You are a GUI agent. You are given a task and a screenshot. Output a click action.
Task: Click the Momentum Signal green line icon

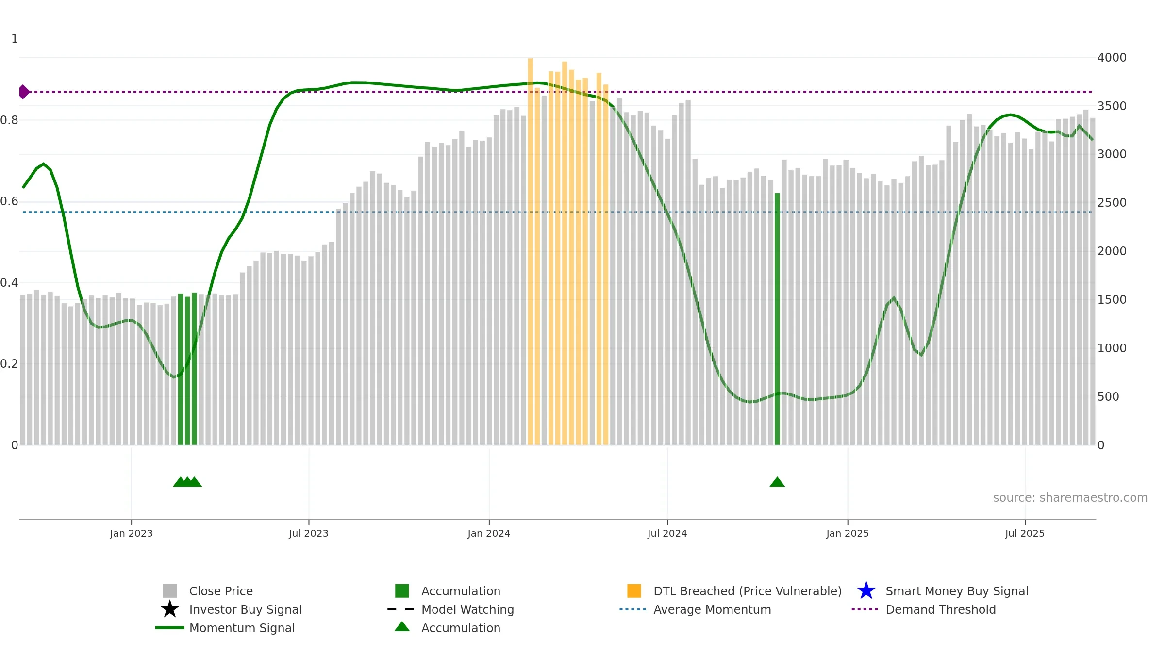tap(170, 628)
